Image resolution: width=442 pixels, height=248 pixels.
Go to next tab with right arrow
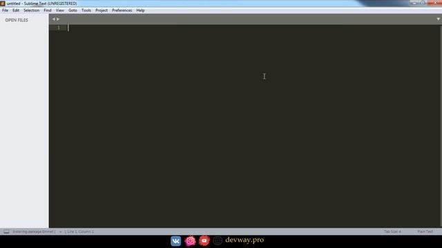click(58, 19)
